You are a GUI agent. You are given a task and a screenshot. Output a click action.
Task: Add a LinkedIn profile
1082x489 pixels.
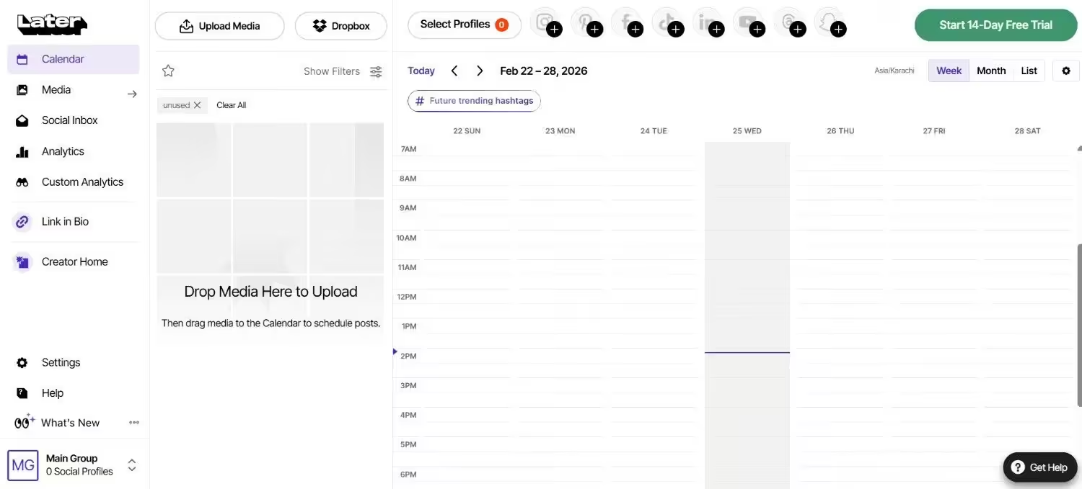coord(708,23)
